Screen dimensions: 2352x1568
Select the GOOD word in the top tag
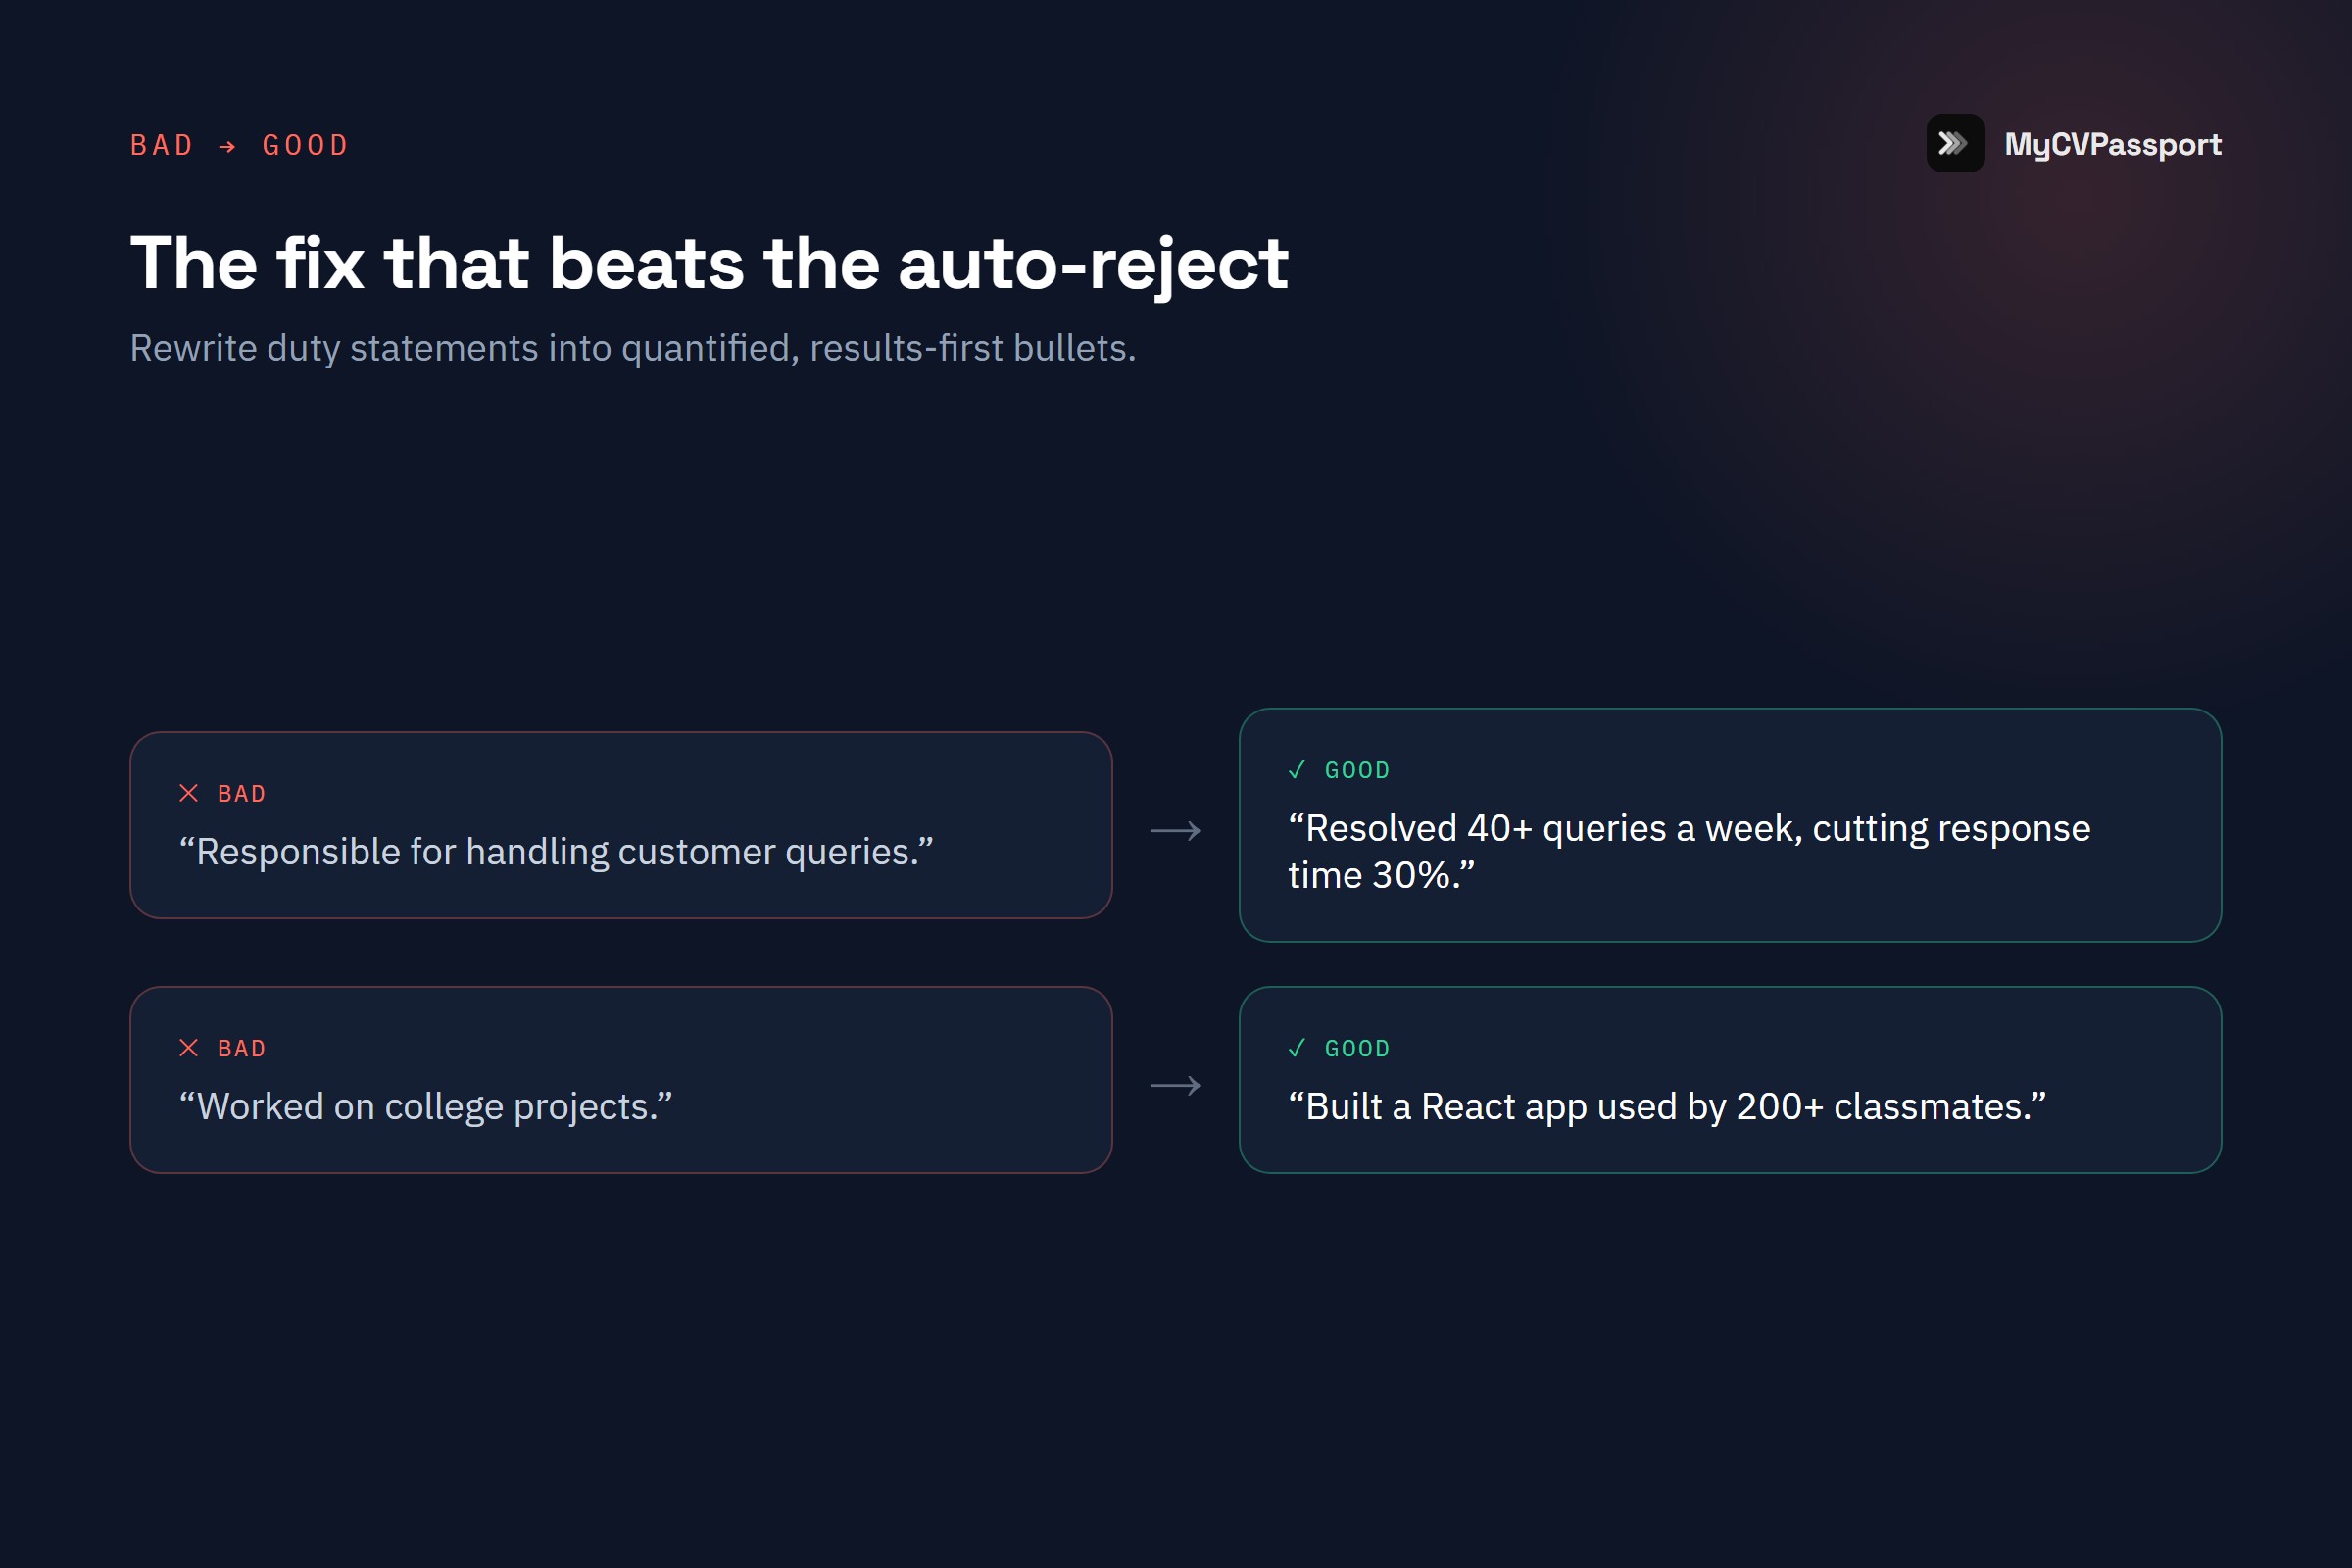(x=305, y=146)
